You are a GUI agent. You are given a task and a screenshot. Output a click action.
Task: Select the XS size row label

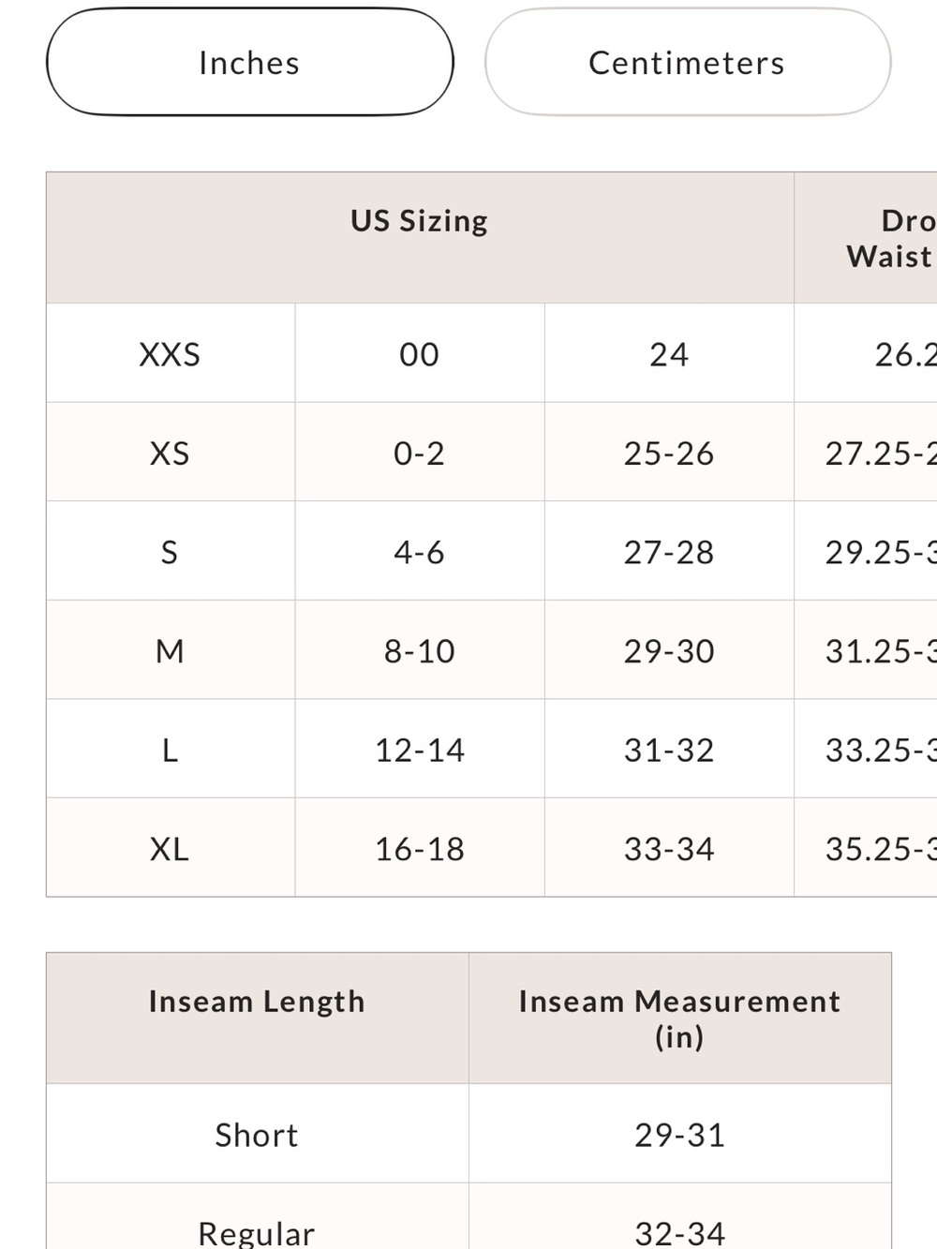(x=171, y=453)
